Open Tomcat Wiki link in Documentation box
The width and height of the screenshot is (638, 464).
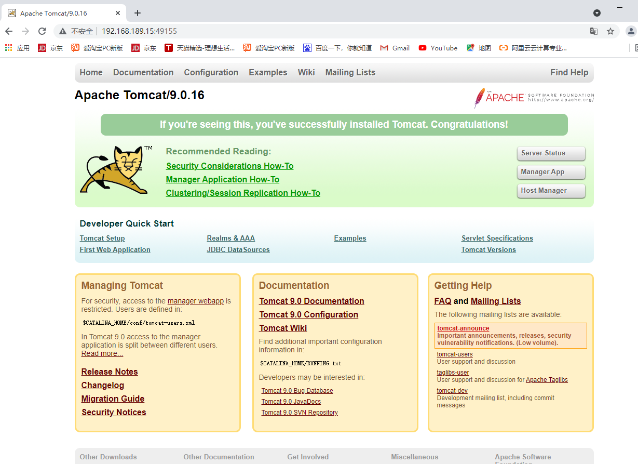tap(283, 328)
